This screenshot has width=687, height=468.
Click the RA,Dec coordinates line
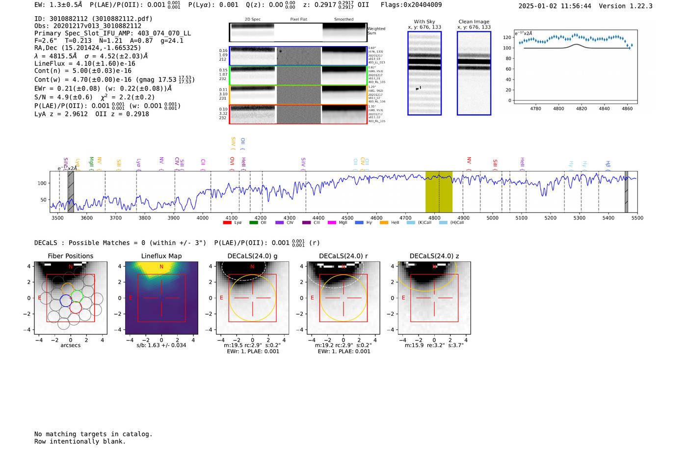pyautogui.click(x=87, y=48)
